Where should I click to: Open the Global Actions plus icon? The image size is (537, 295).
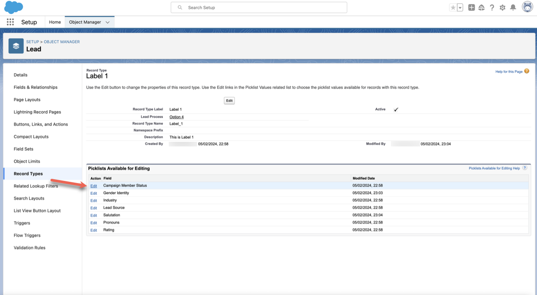[x=471, y=8]
